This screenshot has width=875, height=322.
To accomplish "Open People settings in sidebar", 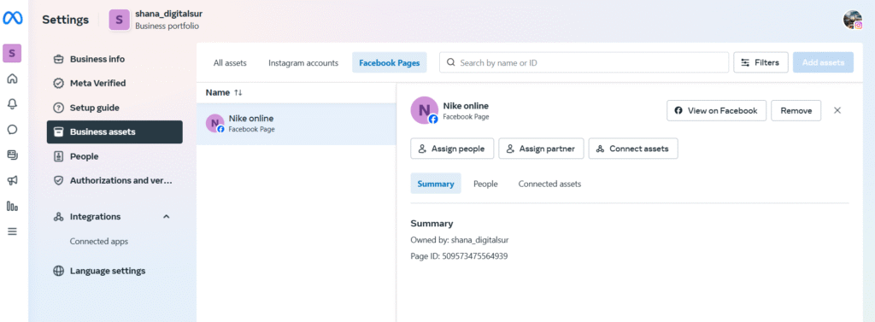I will click(115, 157).
